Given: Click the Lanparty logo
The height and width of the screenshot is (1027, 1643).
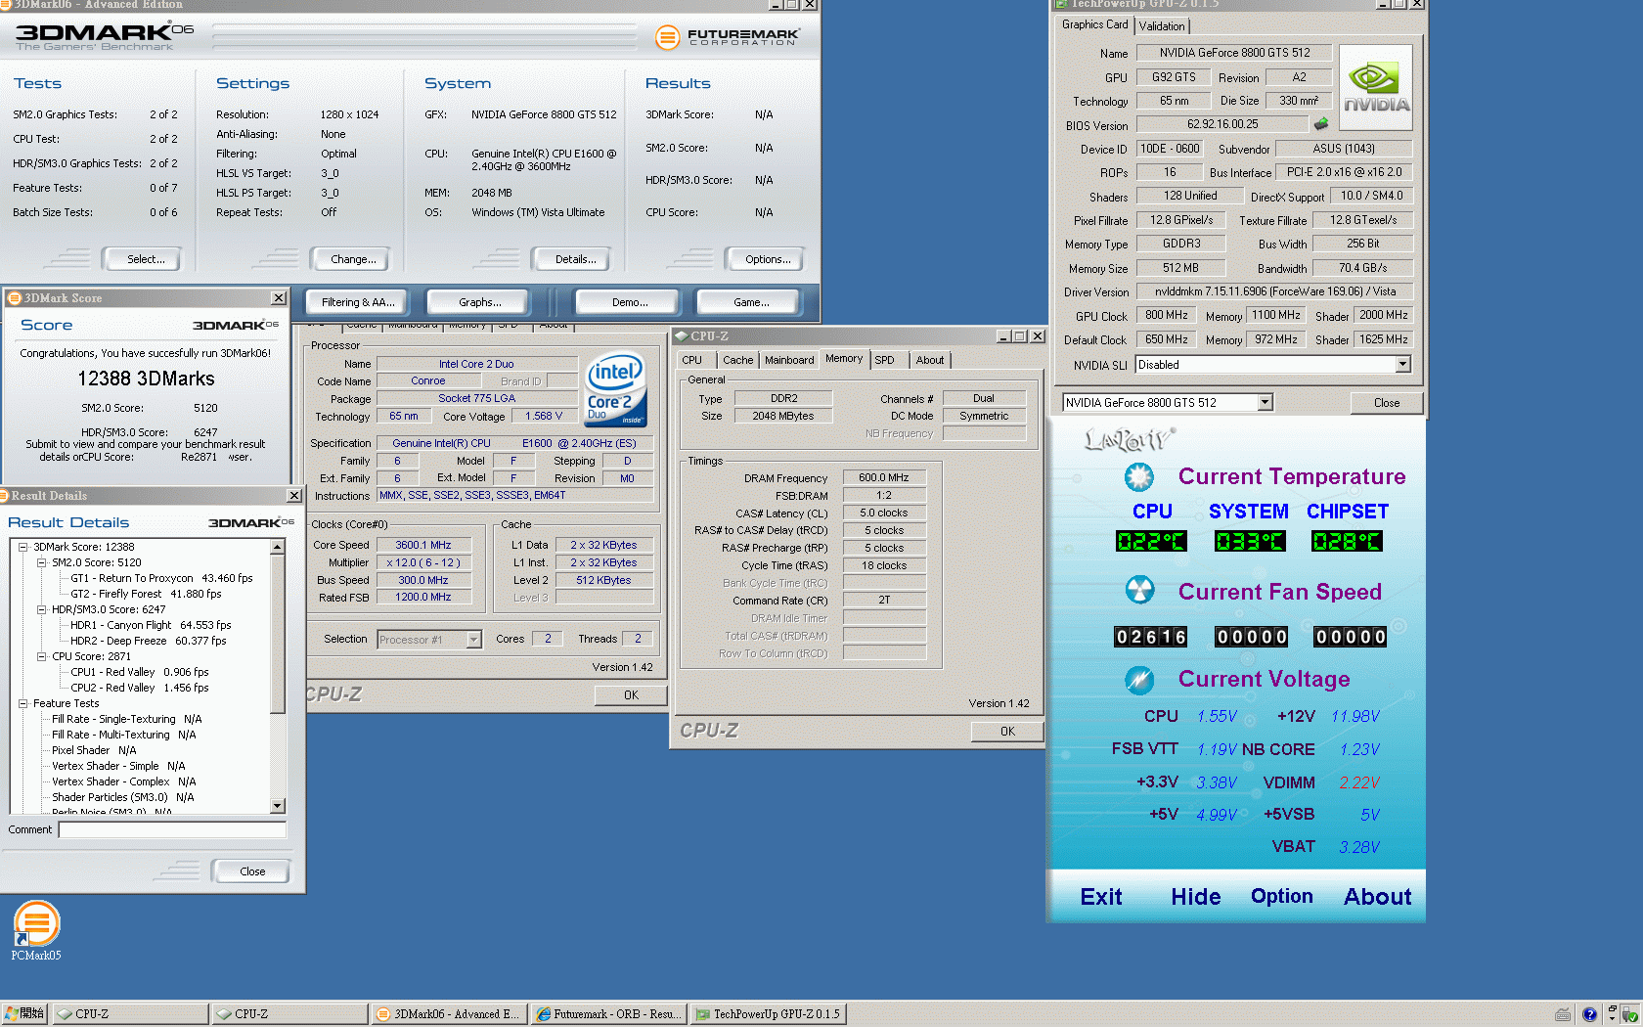Looking at the screenshot, I should tap(1129, 439).
